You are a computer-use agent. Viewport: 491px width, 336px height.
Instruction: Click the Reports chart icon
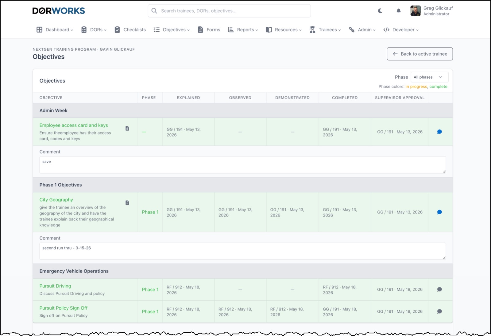pos(231,30)
